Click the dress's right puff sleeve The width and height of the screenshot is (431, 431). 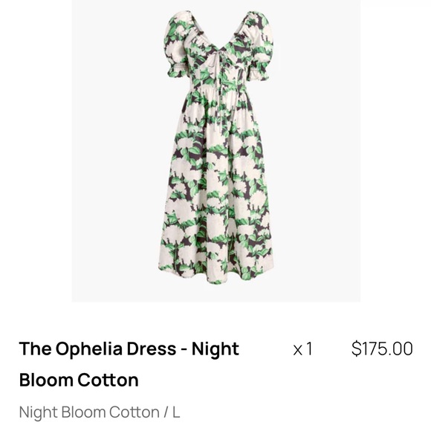259,47
